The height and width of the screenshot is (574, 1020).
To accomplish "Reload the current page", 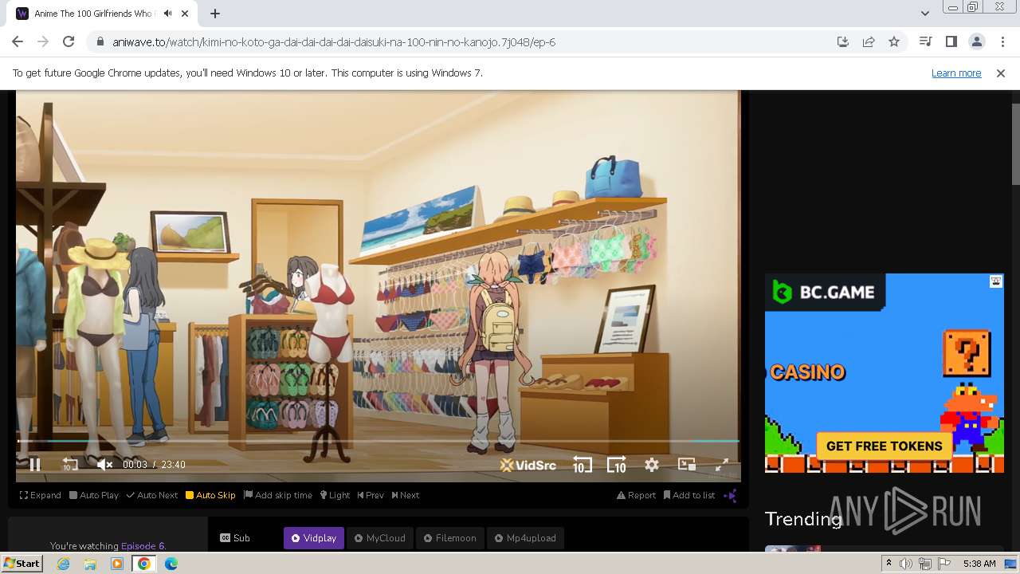I will click(x=69, y=41).
